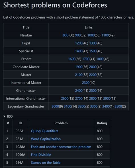Click the Links column header
This screenshot has height=168, width=135.
coord(89,27)
